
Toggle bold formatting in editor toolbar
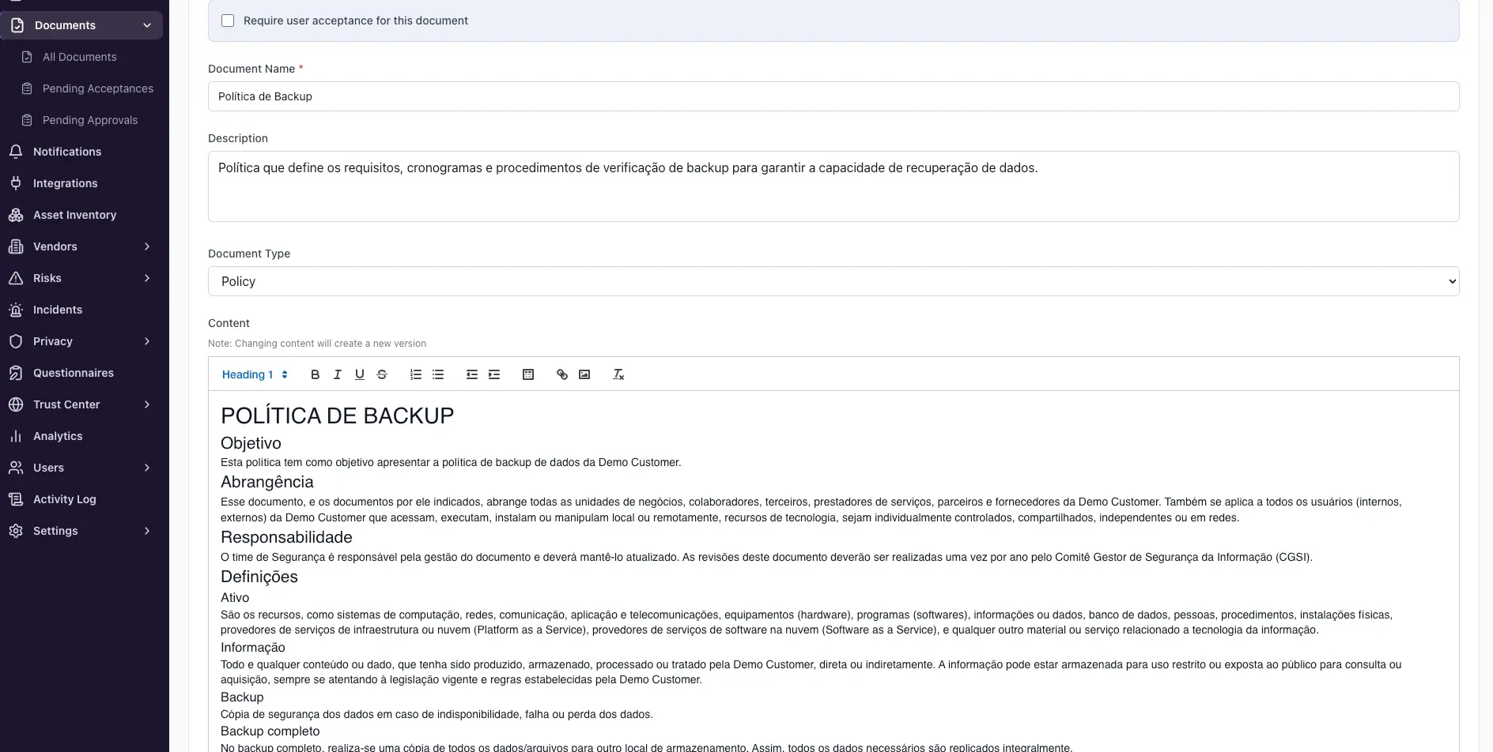[x=315, y=374]
